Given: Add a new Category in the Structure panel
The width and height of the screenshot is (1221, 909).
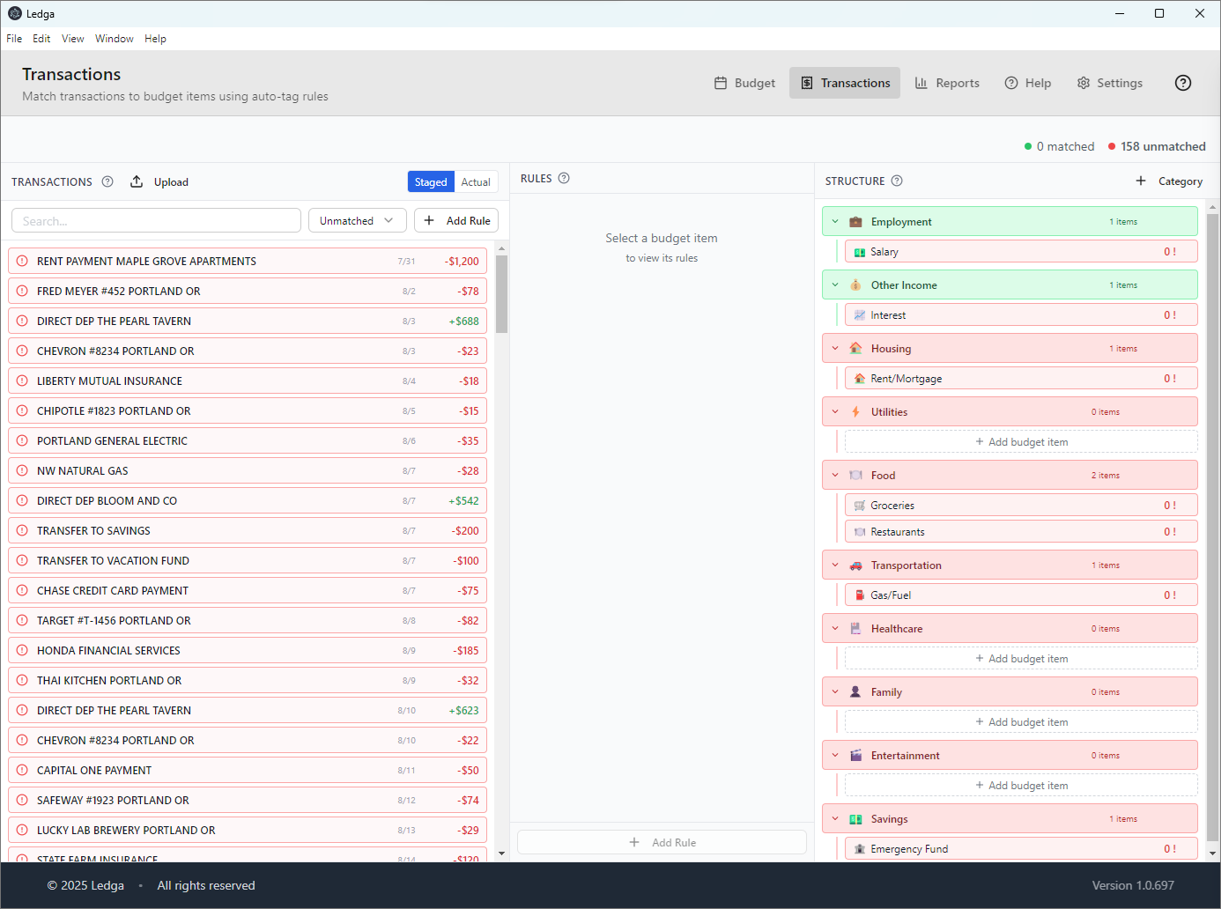Looking at the screenshot, I should [1169, 181].
